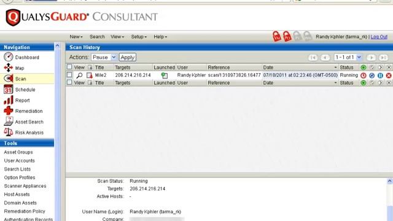Screen dimensions: 393x221
Task: Open Search Lists under Tools
Action: pyautogui.click(x=17, y=169)
